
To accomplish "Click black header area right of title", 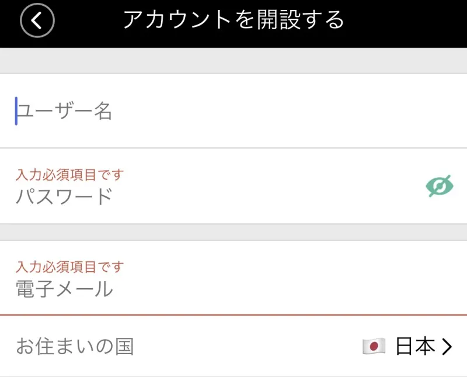I will pos(409,21).
